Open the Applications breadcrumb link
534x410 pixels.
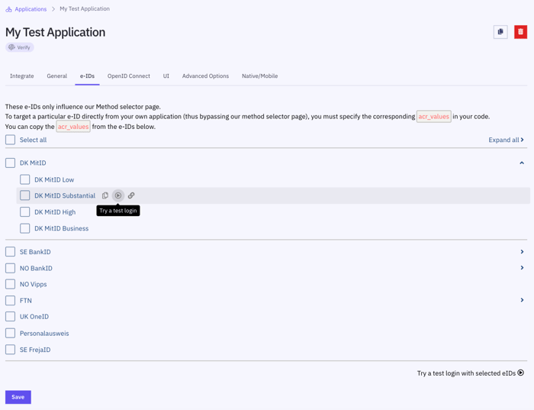[x=31, y=9]
